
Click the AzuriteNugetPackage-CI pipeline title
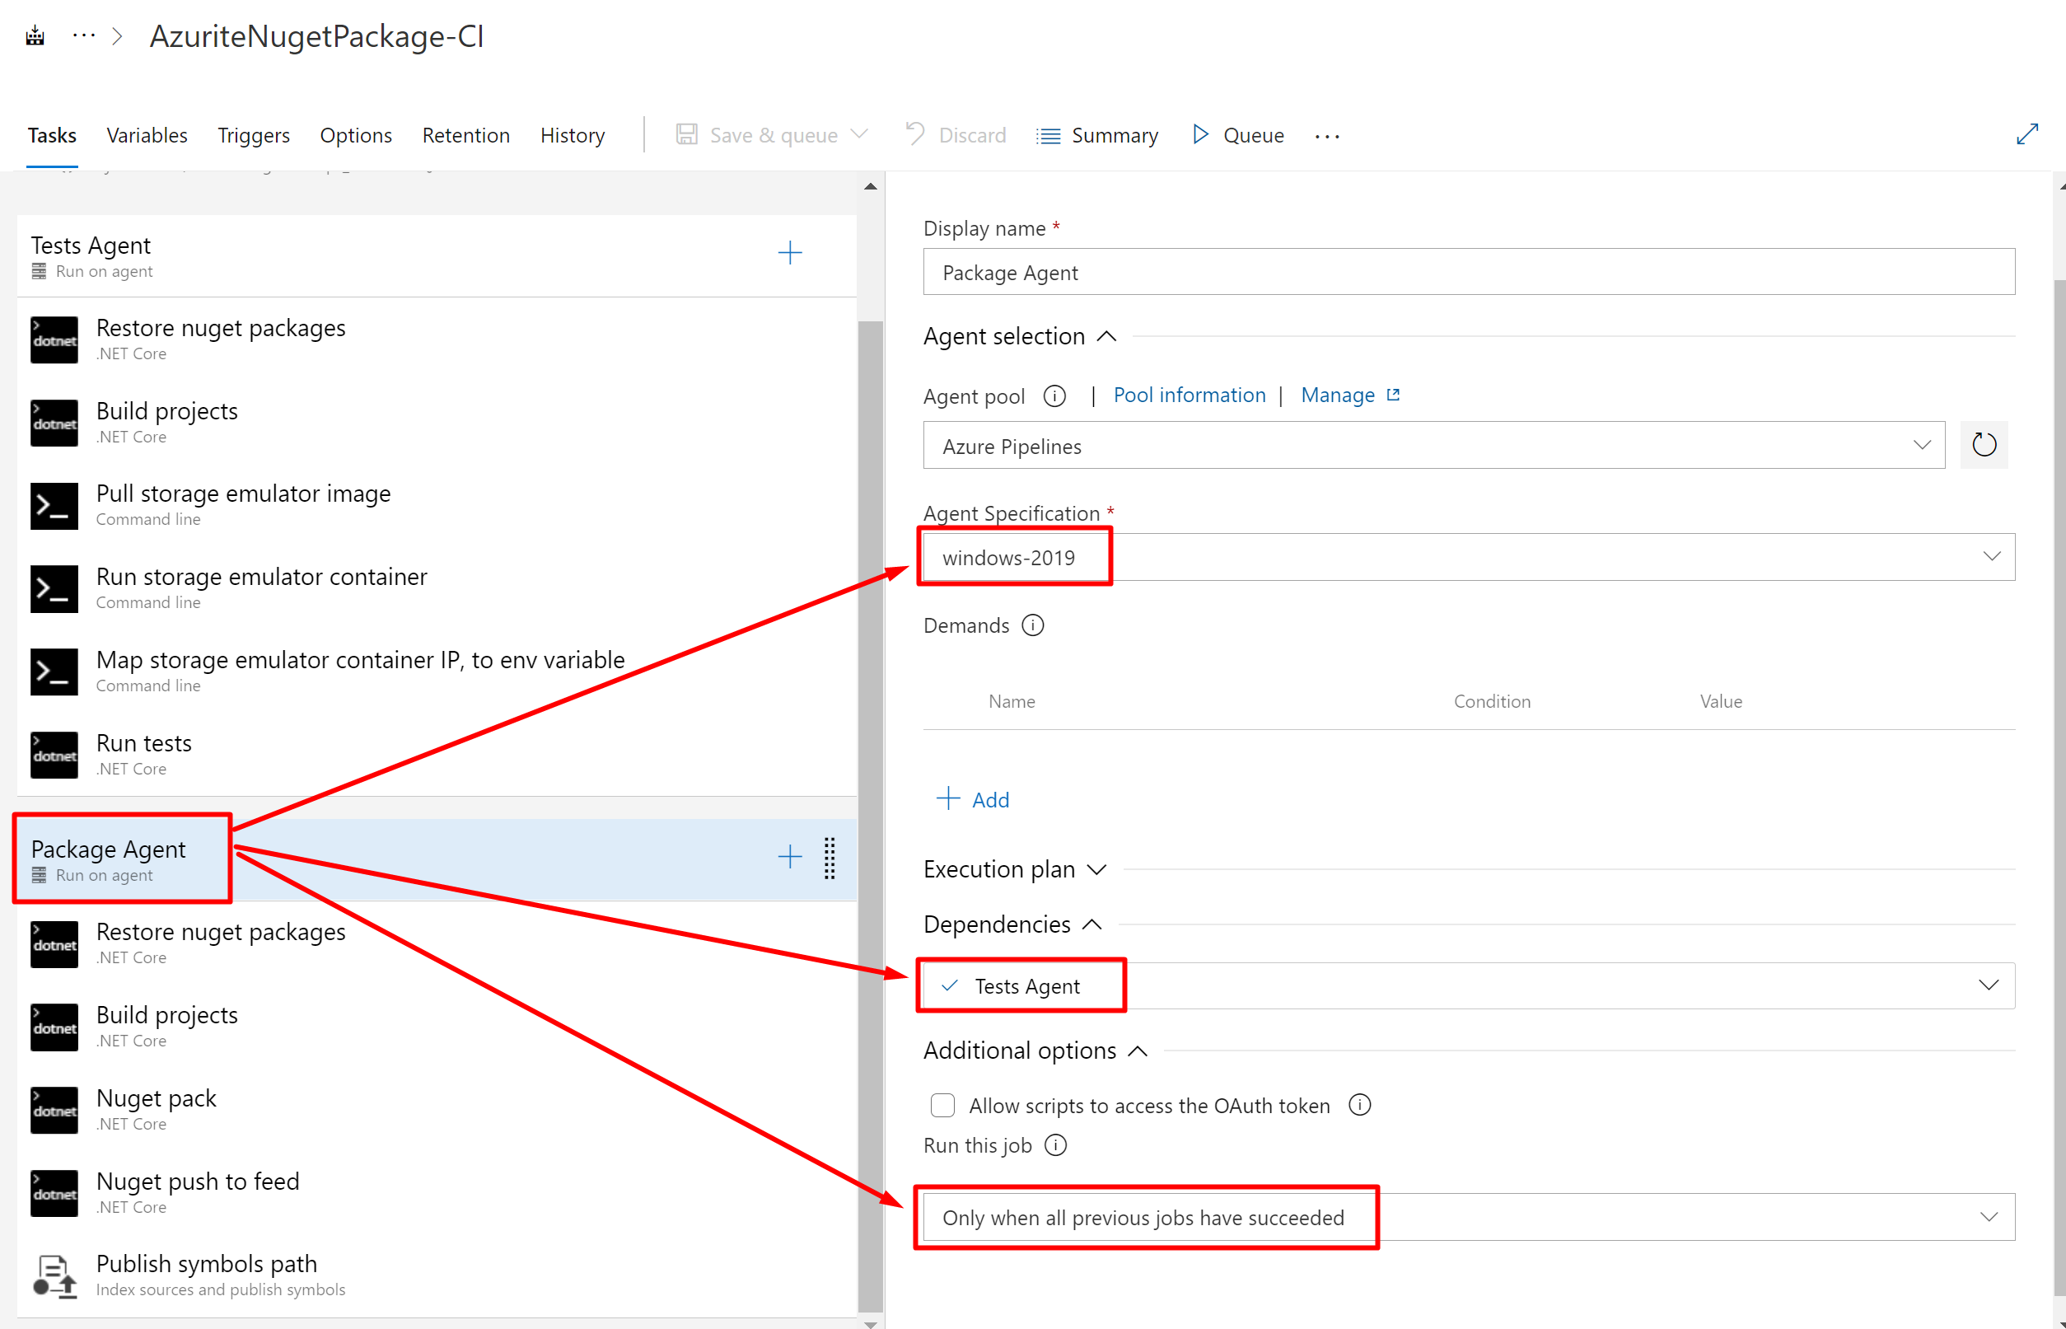[316, 36]
